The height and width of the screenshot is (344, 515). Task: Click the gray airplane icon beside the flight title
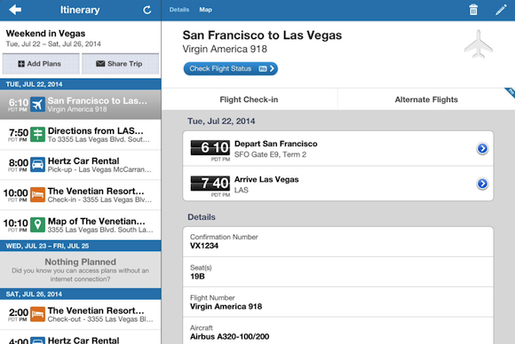tap(479, 44)
